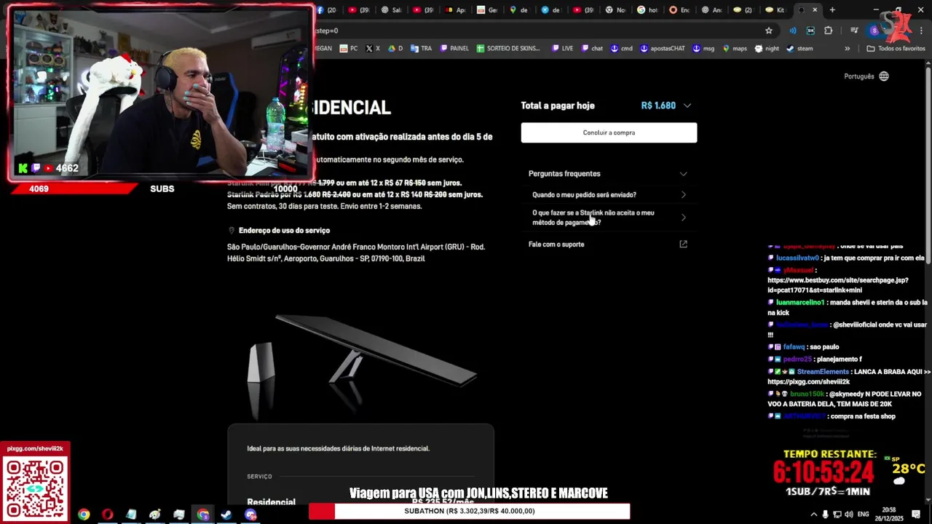Show hidden bookmarks overflow chevron
Screen dimensions: 932x524
click(x=847, y=49)
